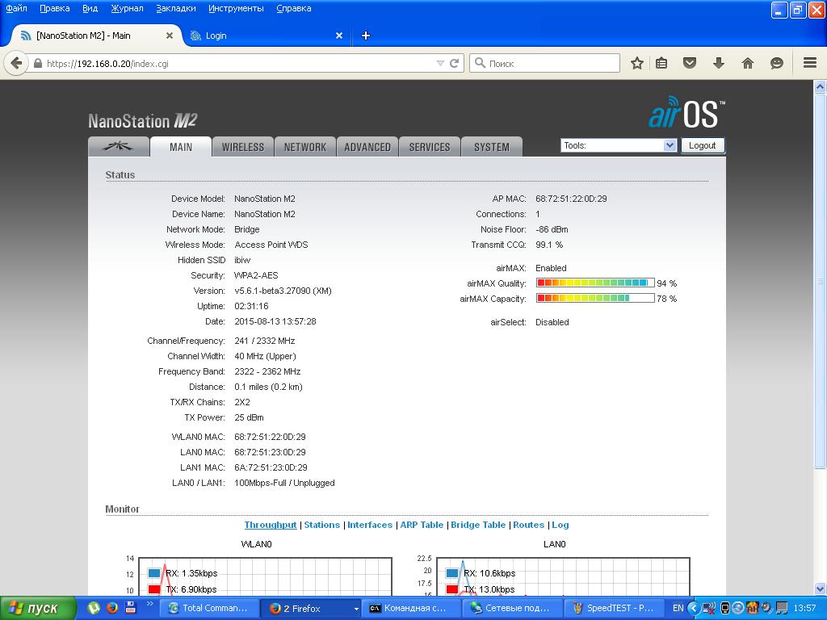
Task: Switch to Total Commander taskbar button
Action: pos(209,609)
